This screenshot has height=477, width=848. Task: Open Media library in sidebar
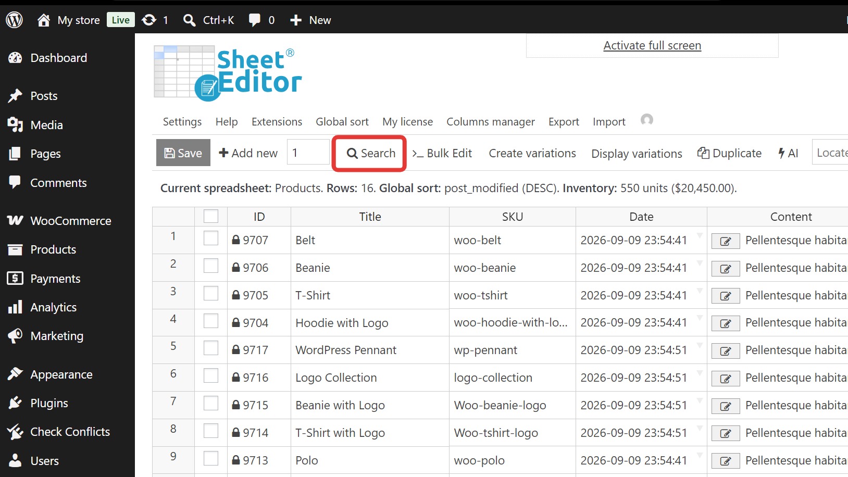47,125
